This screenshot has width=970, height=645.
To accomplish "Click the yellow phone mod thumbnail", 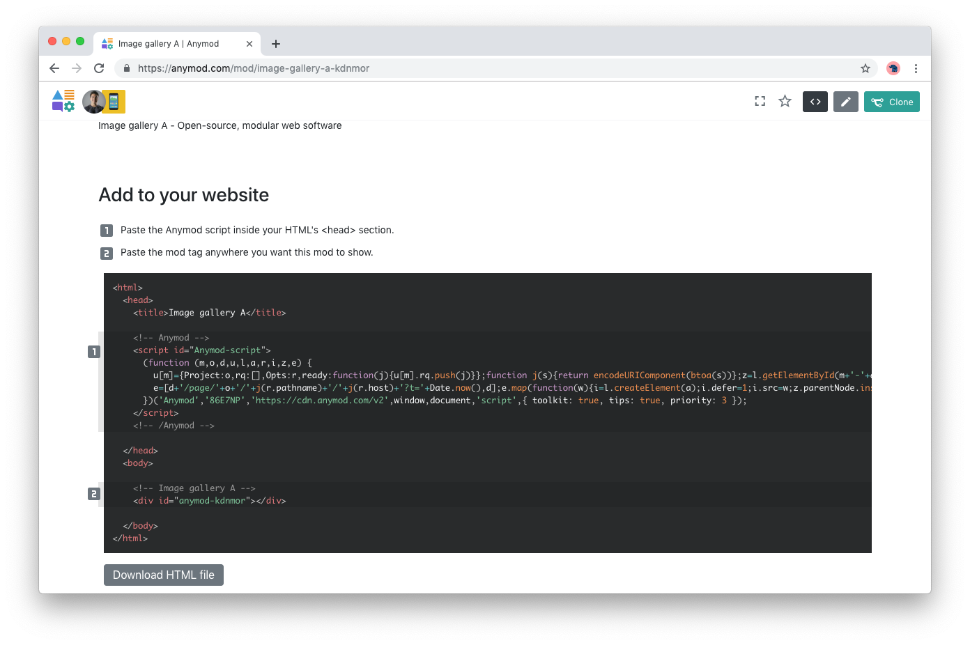I will (114, 102).
